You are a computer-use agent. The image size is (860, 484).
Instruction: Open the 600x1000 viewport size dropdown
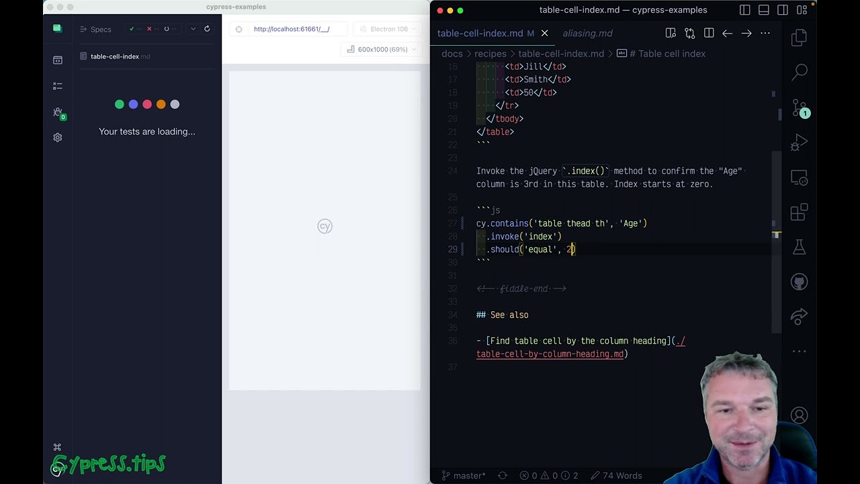382,50
